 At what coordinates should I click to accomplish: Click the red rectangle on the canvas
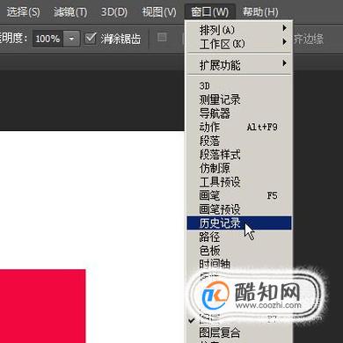pos(42,306)
